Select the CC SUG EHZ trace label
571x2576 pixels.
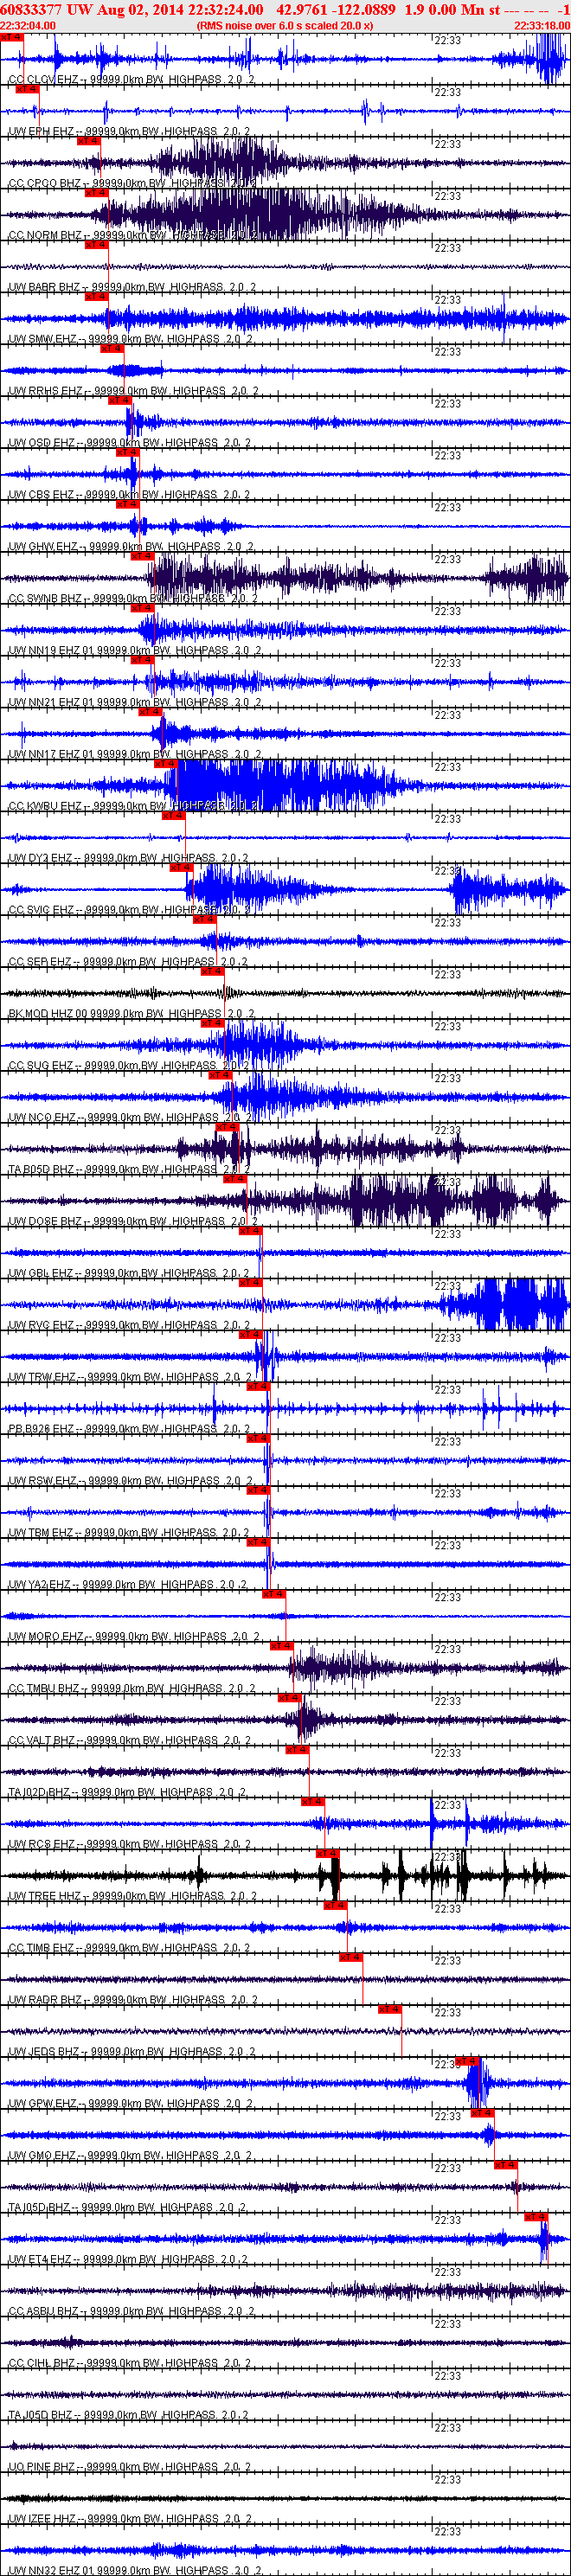(x=129, y=1067)
